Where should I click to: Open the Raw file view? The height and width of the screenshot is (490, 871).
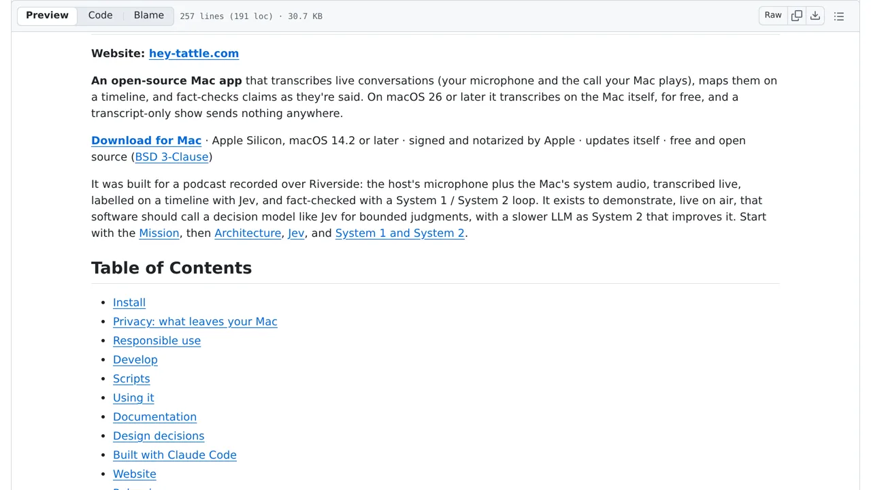pyautogui.click(x=773, y=16)
